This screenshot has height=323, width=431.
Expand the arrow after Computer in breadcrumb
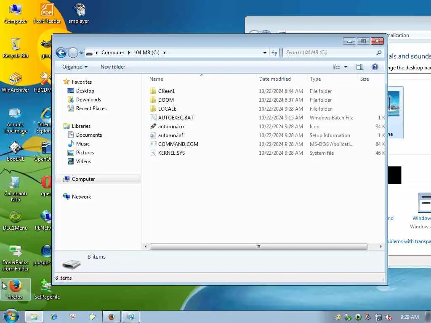(x=129, y=53)
